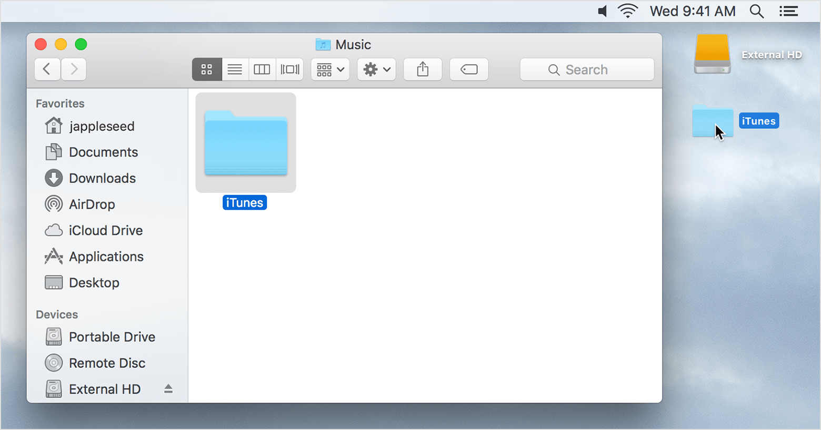Zoom the Music window with green button
Image resolution: width=821 pixels, height=430 pixels.
[81, 44]
